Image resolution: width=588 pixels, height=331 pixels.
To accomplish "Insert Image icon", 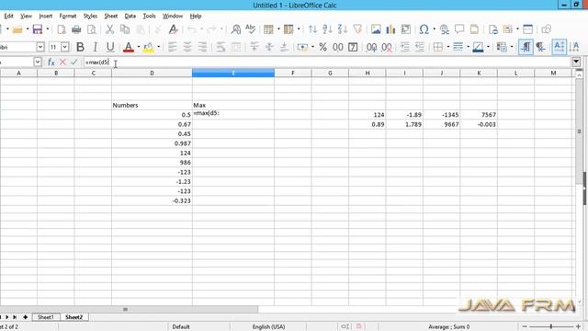I will pos(376,29).
